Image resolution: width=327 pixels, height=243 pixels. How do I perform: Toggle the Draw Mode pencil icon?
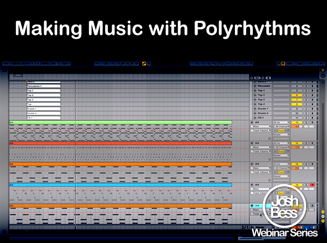(x=278, y=64)
